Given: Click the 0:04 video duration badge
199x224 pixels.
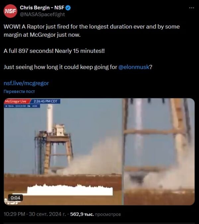Looking at the screenshot, I should click(15, 198).
